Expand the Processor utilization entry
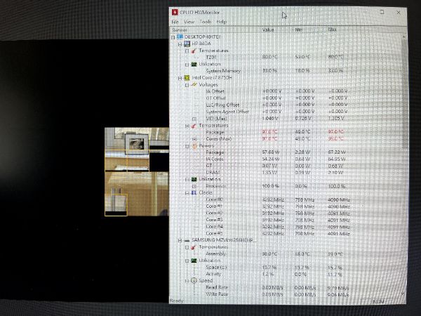Image resolution: width=421 pixels, height=316 pixels. click(x=194, y=186)
